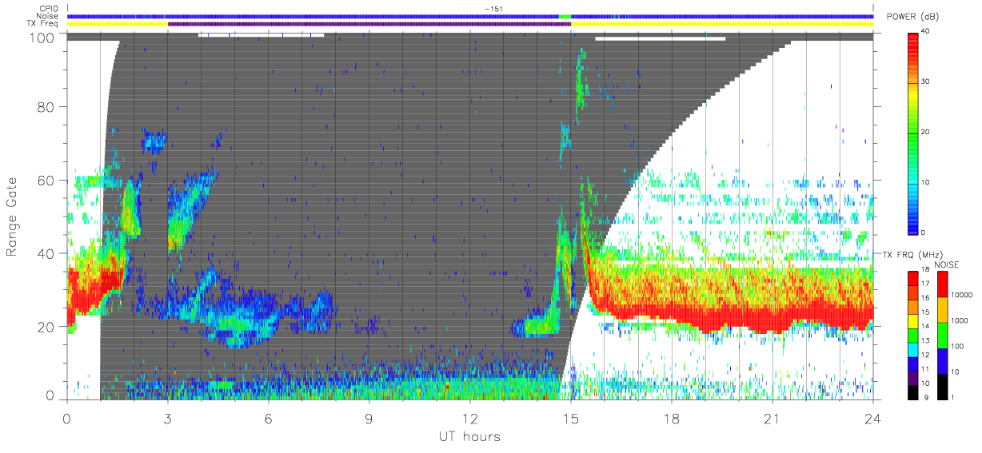Click the -151 CPID value text
This screenshot has width=982, height=453.
pos(493,9)
